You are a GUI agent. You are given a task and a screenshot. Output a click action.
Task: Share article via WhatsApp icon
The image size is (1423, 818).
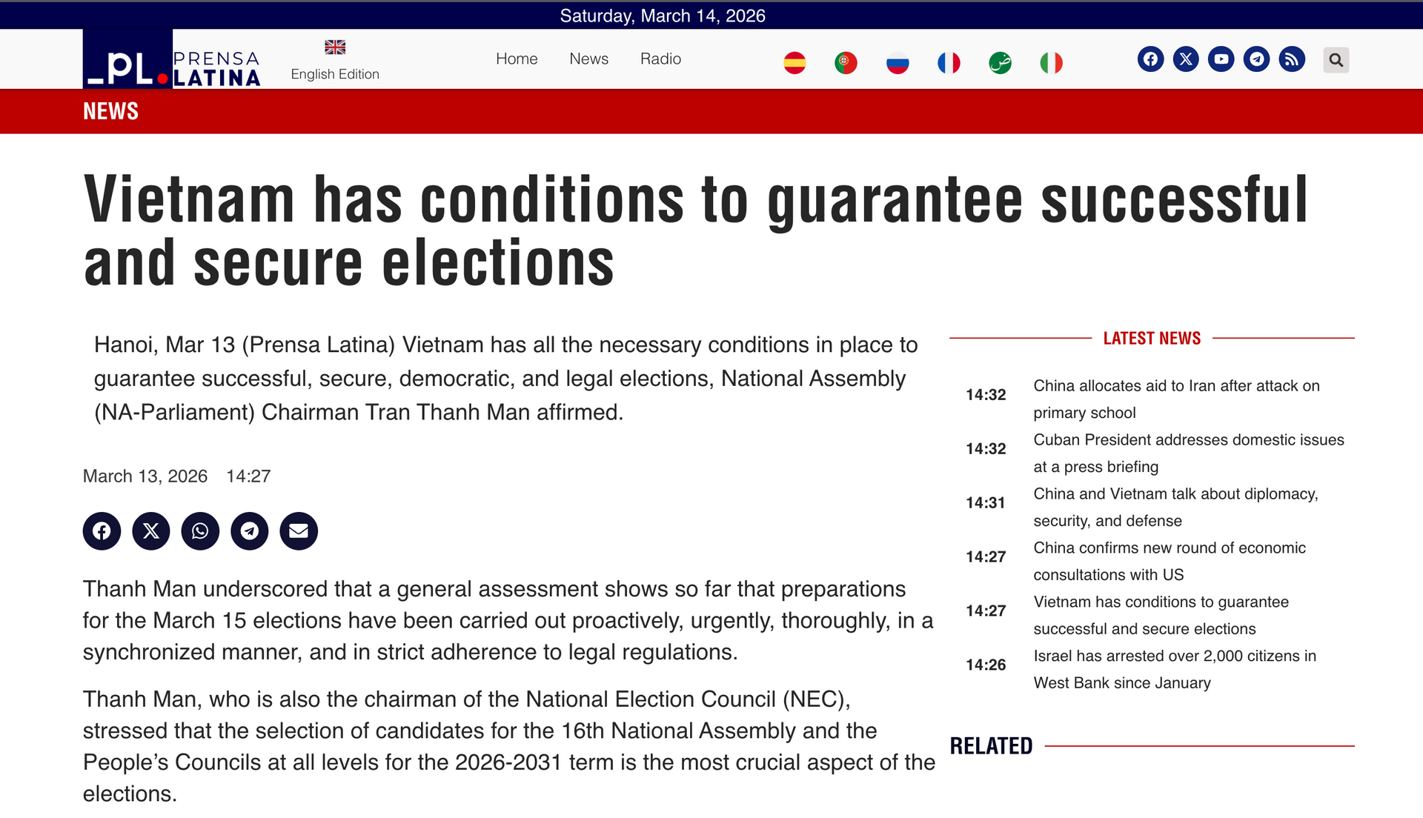pyautogui.click(x=200, y=531)
